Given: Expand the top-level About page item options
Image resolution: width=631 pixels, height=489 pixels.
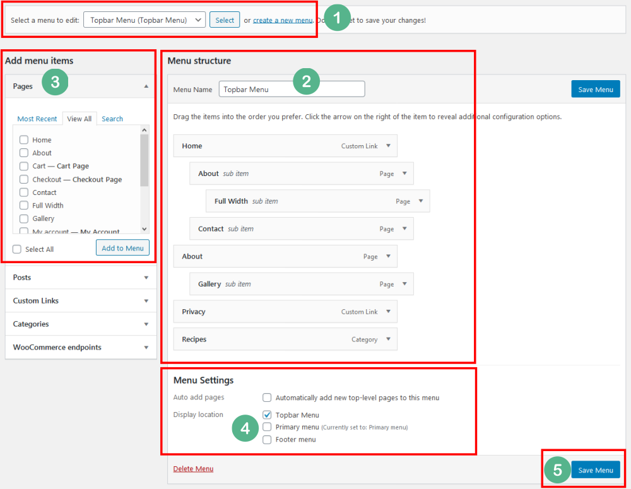Looking at the screenshot, I should [388, 256].
